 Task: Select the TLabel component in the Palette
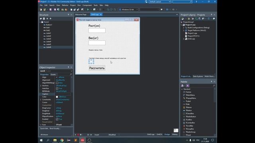(x=188, y=101)
